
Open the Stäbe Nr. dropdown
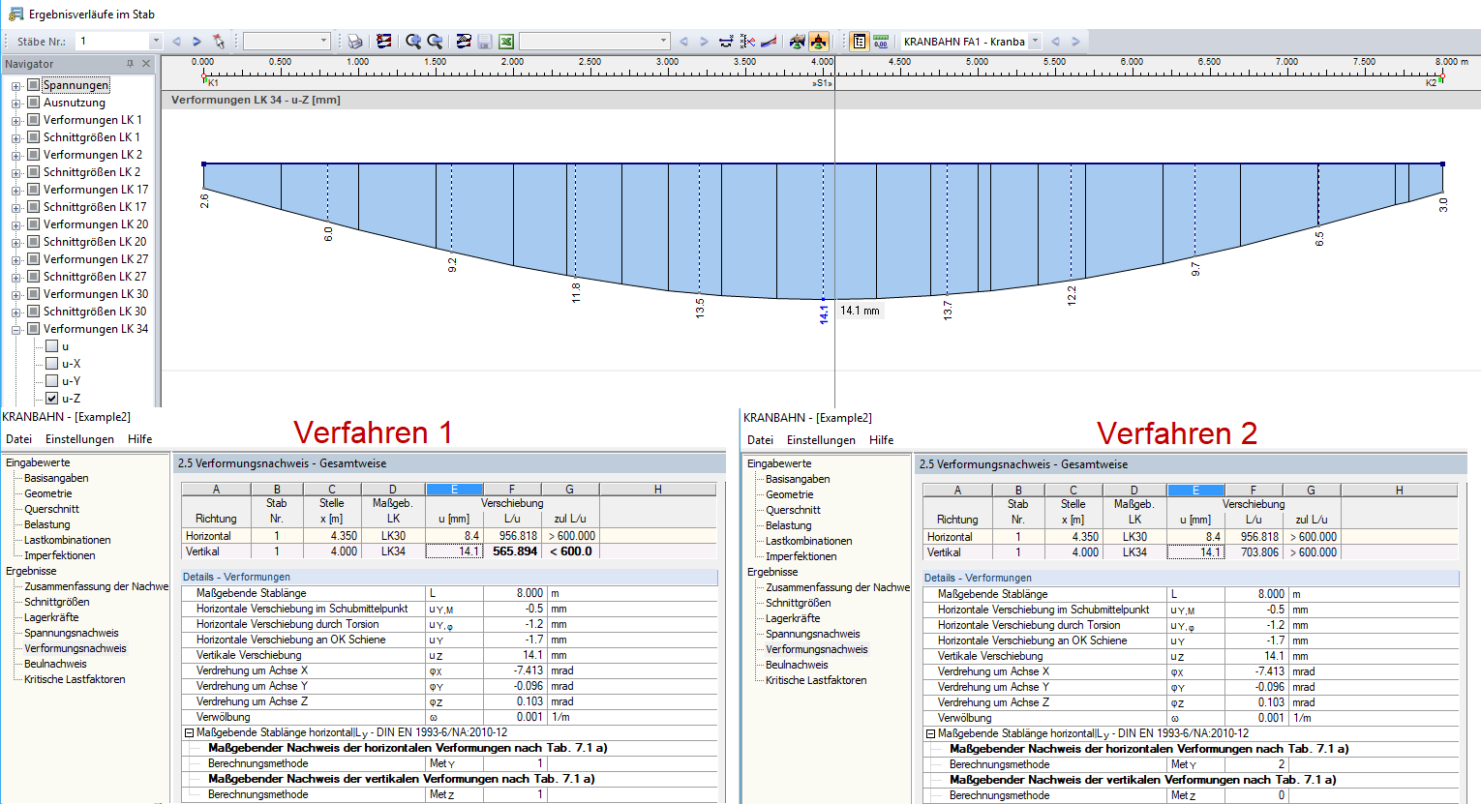tap(156, 42)
